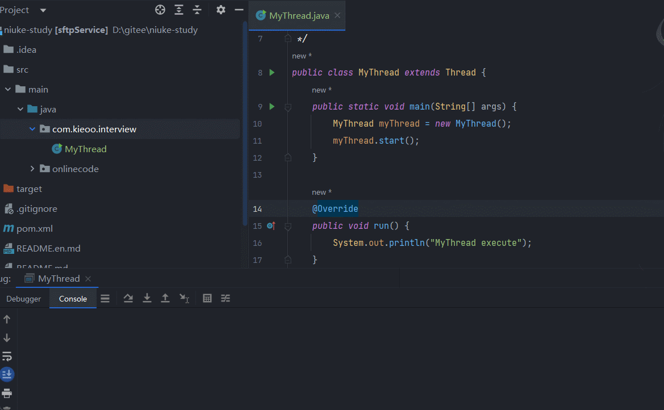Select the MyThread.java editor tab
Viewport: 664px width, 410px height.
(299, 15)
